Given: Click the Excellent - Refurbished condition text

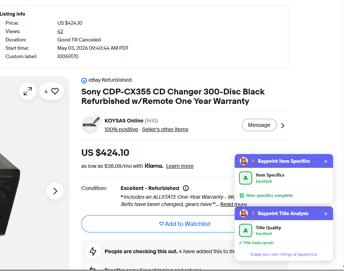Looking at the screenshot, I should (x=150, y=188).
